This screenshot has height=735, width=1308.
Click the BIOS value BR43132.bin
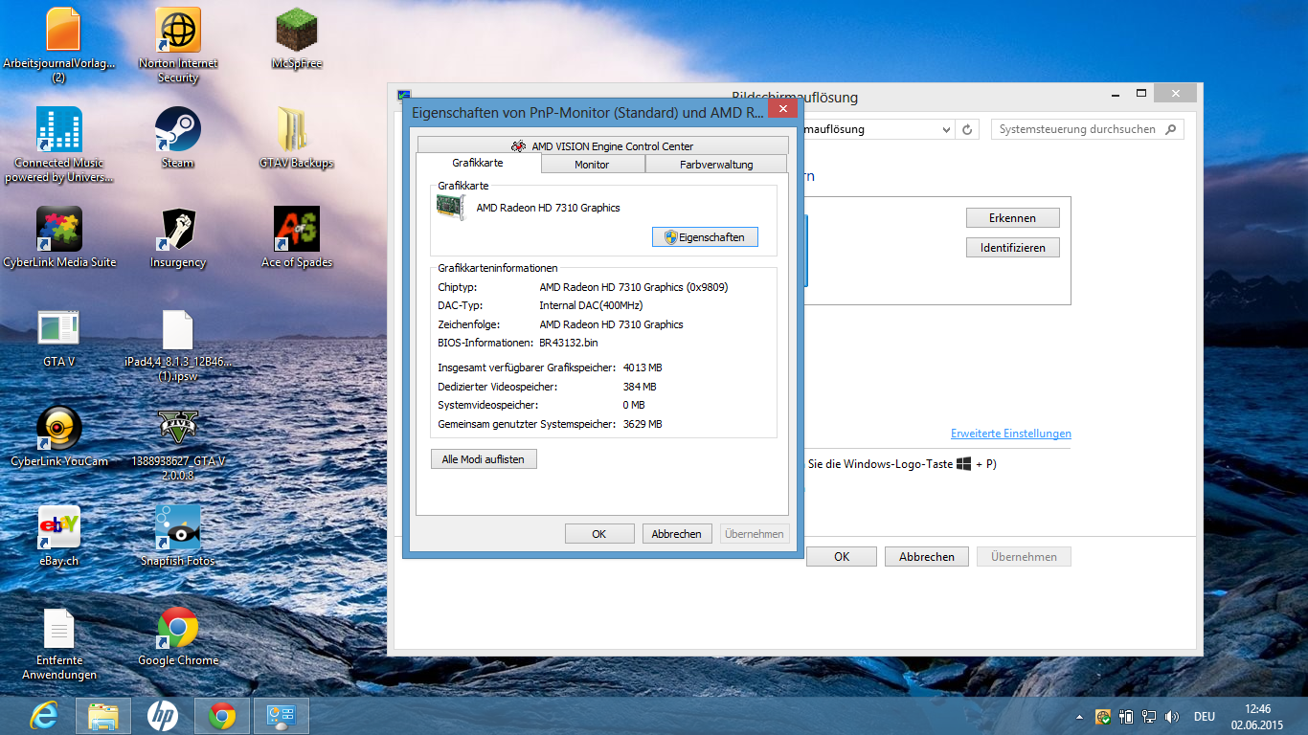click(569, 343)
